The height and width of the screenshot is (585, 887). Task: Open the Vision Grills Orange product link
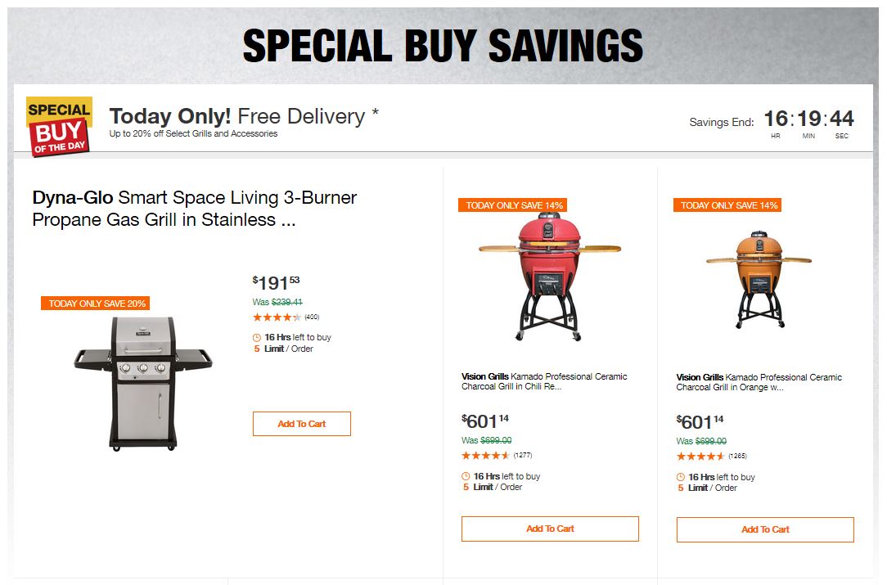[x=759, y=383]
